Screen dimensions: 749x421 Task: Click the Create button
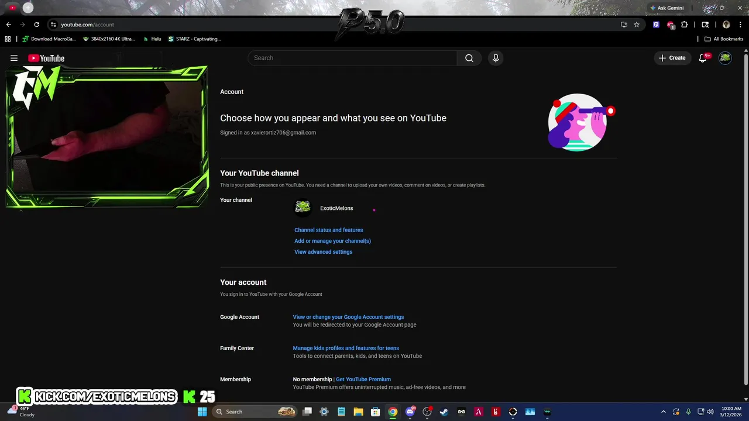click(672, 58)
